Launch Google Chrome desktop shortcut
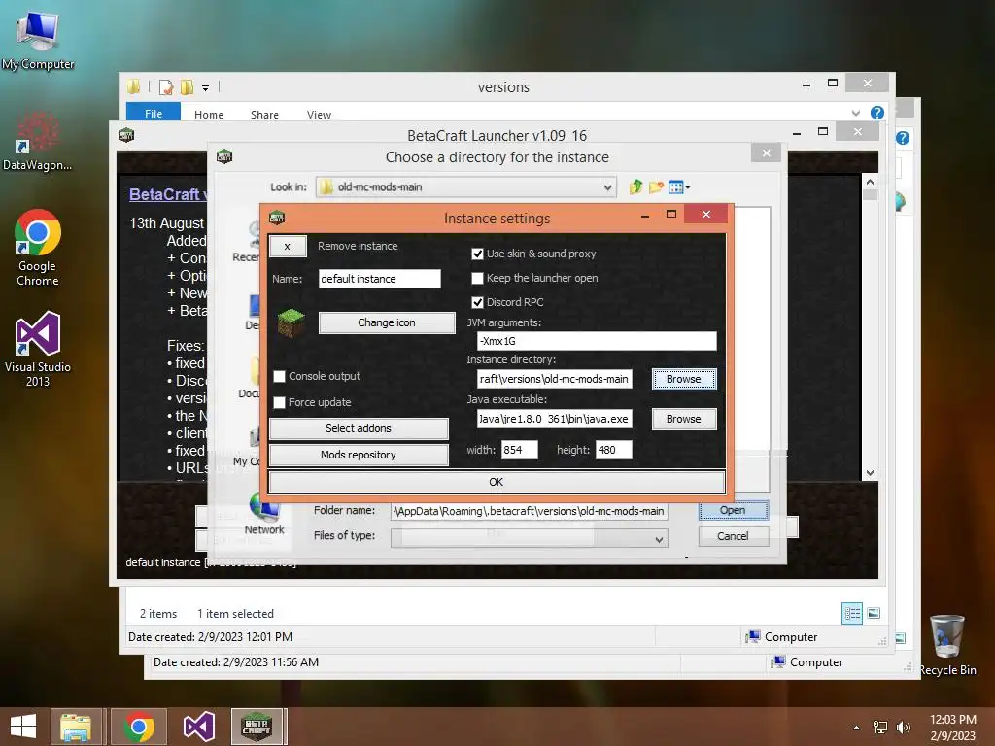Viewport: 995px width, 746px height. click(38, 248)
